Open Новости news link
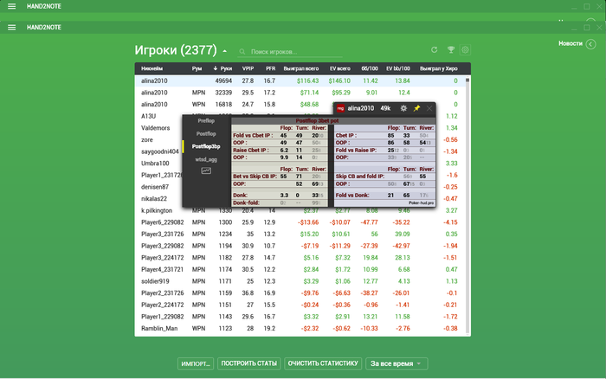 pos(570,43)
